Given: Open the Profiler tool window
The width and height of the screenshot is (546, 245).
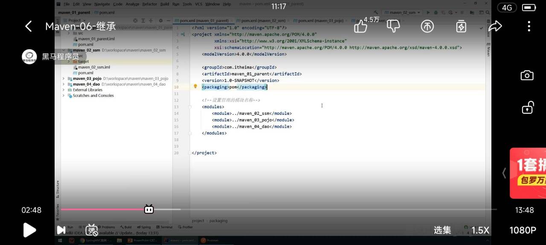Looking at the screenshot, I should pyautogui.click(x=185, y=227).
